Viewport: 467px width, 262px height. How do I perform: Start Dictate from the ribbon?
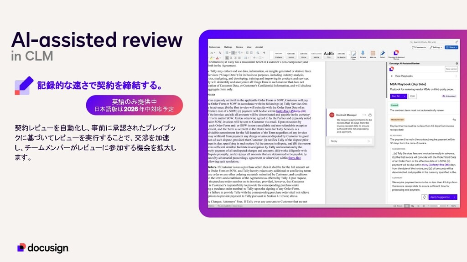tap(363, 55)
